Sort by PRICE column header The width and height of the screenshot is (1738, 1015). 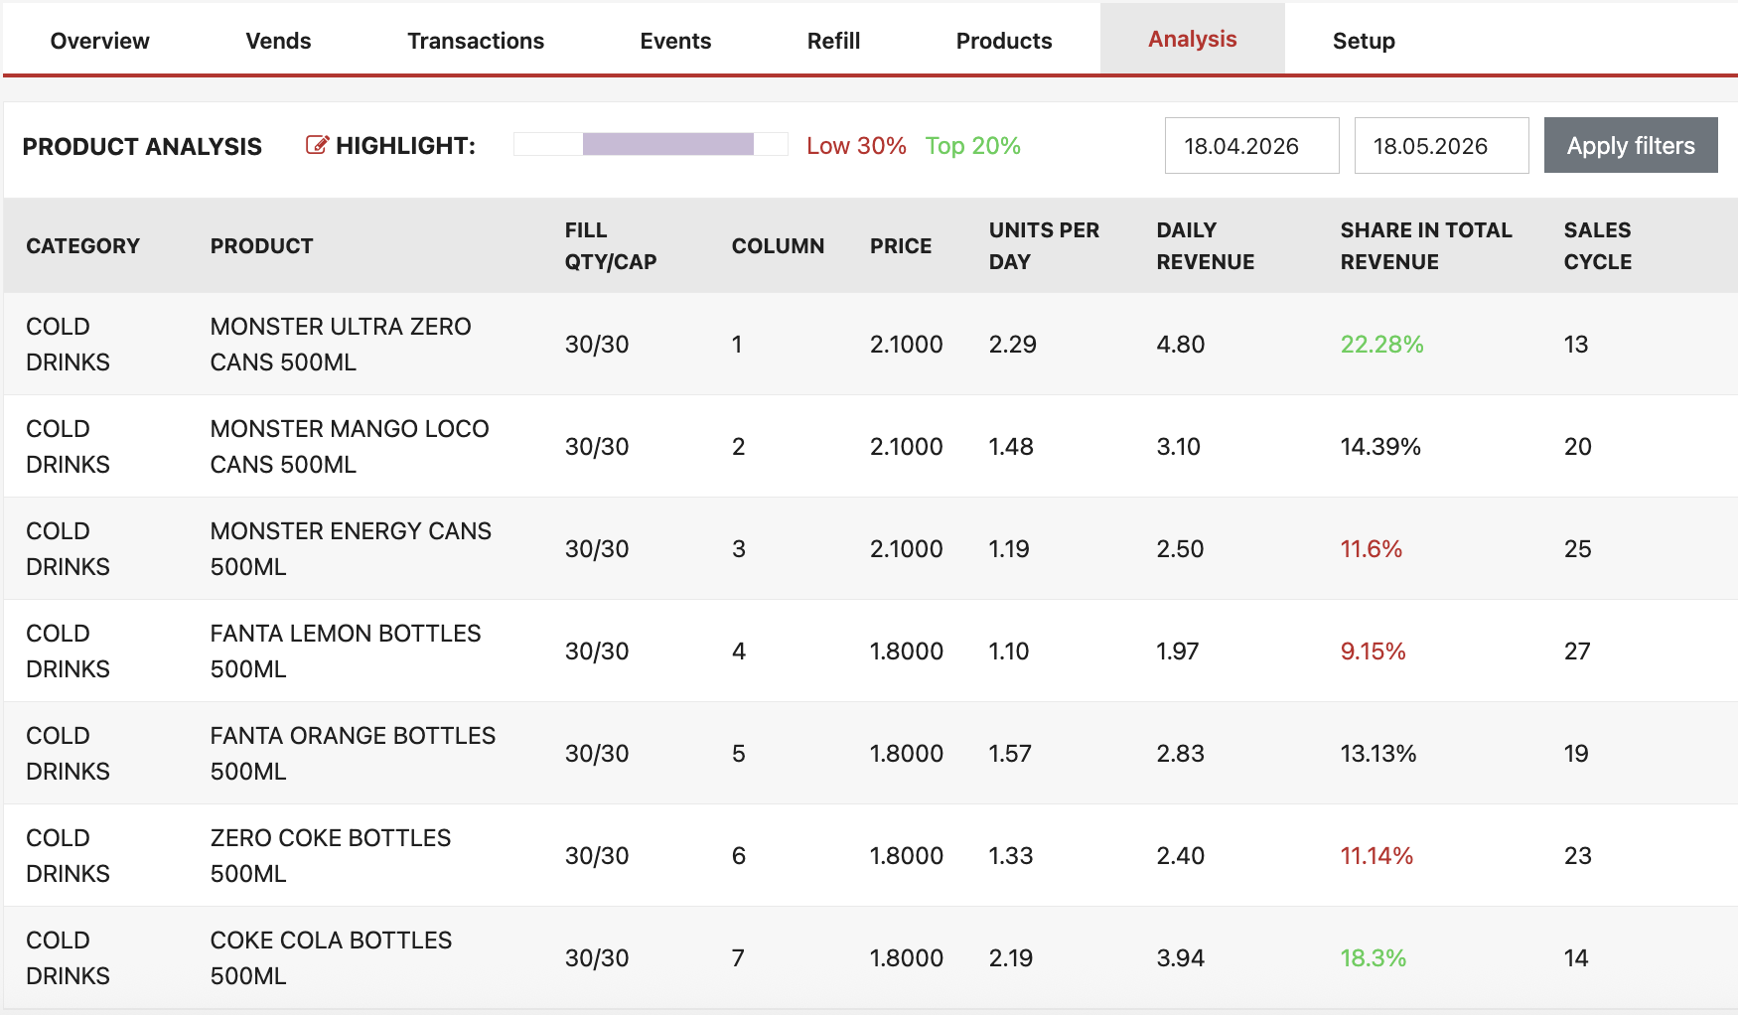click(901, 245)
